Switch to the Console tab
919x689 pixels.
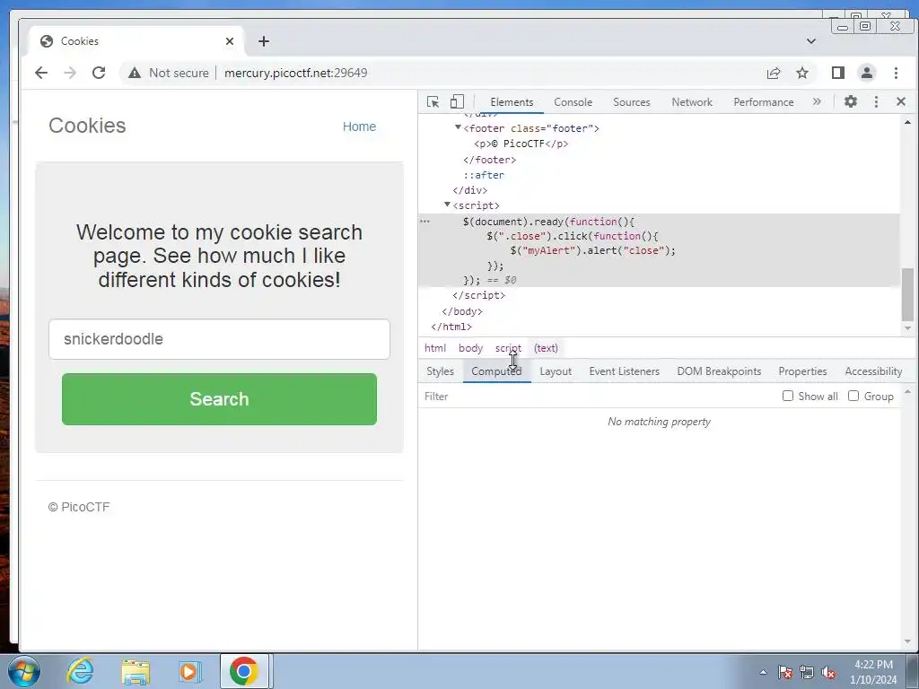tap(573, 102)
